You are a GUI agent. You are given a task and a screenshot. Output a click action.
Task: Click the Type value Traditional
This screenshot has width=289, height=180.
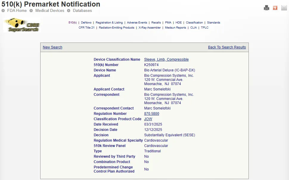tap(153, 151)
